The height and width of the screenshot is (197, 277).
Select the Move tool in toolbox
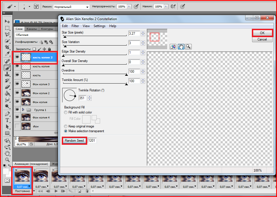(x=7, y=22)
